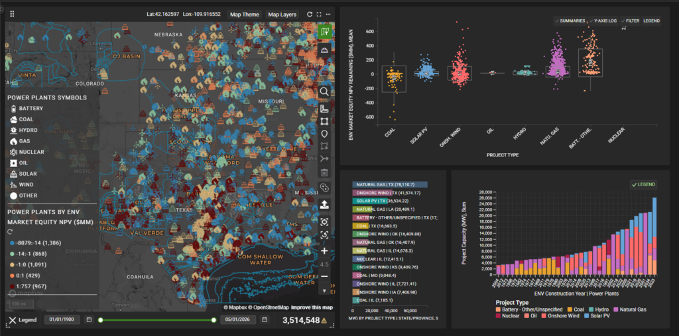The image size is (679, 336).
Task: Click the trash delete icon on the map
Action: point(325,173)
